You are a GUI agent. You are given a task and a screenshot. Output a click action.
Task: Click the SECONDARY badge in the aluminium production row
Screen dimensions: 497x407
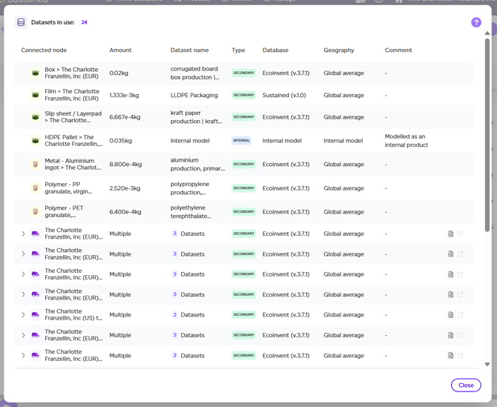243,164
